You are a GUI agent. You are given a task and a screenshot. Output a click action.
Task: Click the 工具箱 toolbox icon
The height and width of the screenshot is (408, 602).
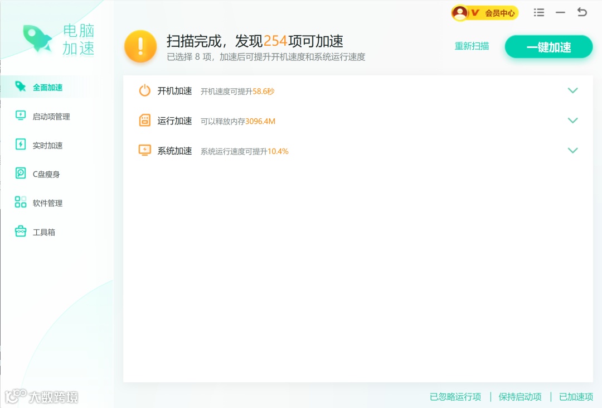coord(21,231)
